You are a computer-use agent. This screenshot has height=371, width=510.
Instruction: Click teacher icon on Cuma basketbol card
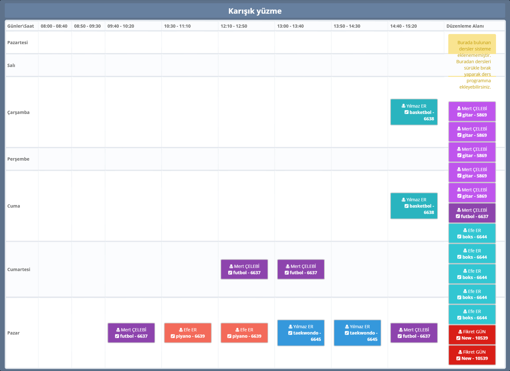403,200
